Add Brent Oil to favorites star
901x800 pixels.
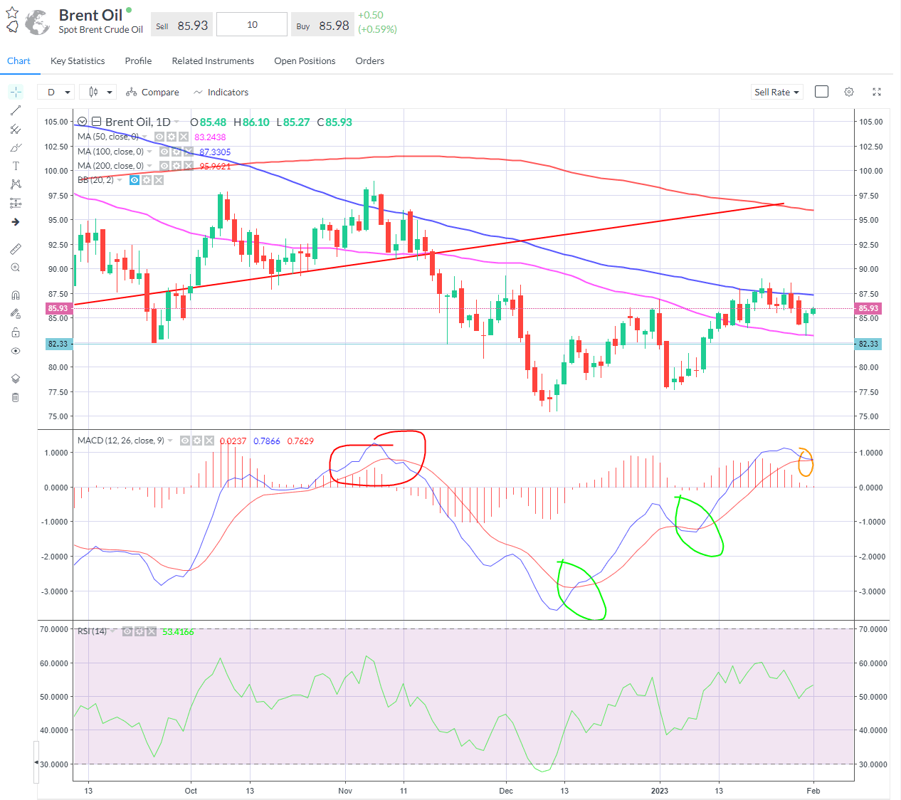click(12, 13)
